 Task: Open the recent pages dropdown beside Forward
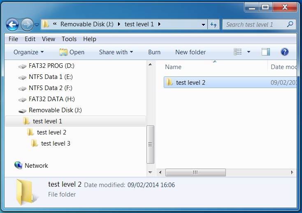pyautogui.click(x=37, y=25)
